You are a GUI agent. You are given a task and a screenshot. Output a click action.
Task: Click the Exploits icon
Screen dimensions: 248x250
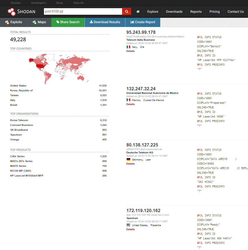click(x=7, y=22)
